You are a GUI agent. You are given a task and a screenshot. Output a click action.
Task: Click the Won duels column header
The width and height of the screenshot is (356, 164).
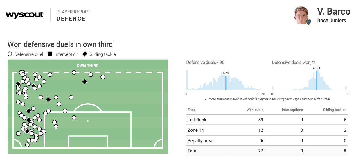(x=255, y=110)
